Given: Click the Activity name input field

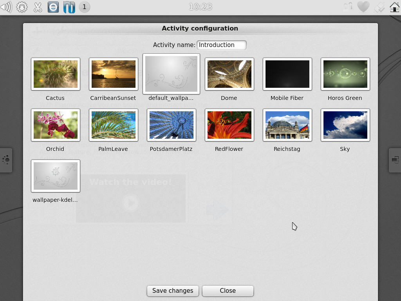Looking at the screenshot, I should (222, 45).
